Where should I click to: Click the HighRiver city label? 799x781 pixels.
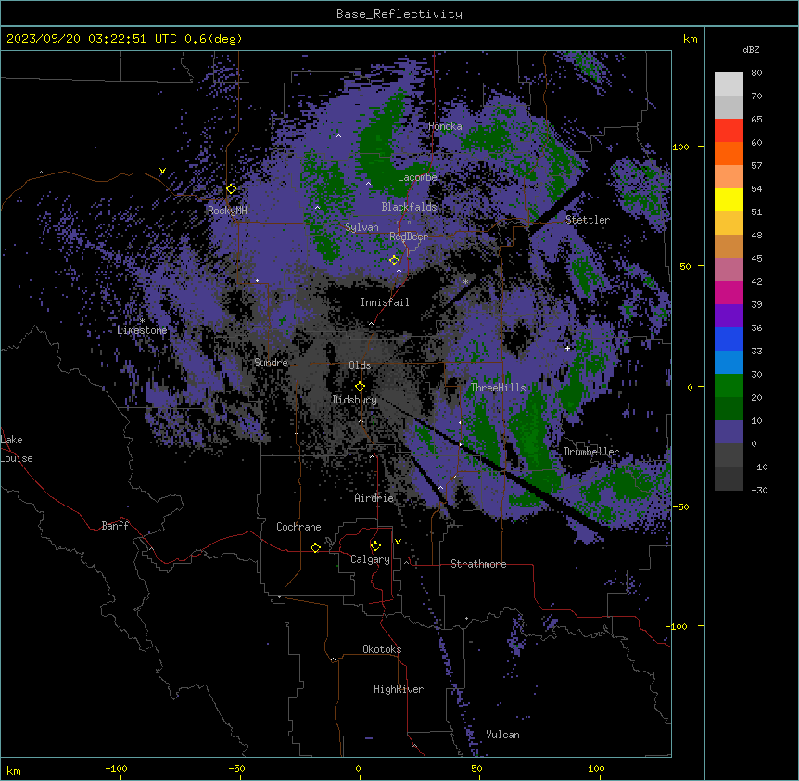[399, 689]
